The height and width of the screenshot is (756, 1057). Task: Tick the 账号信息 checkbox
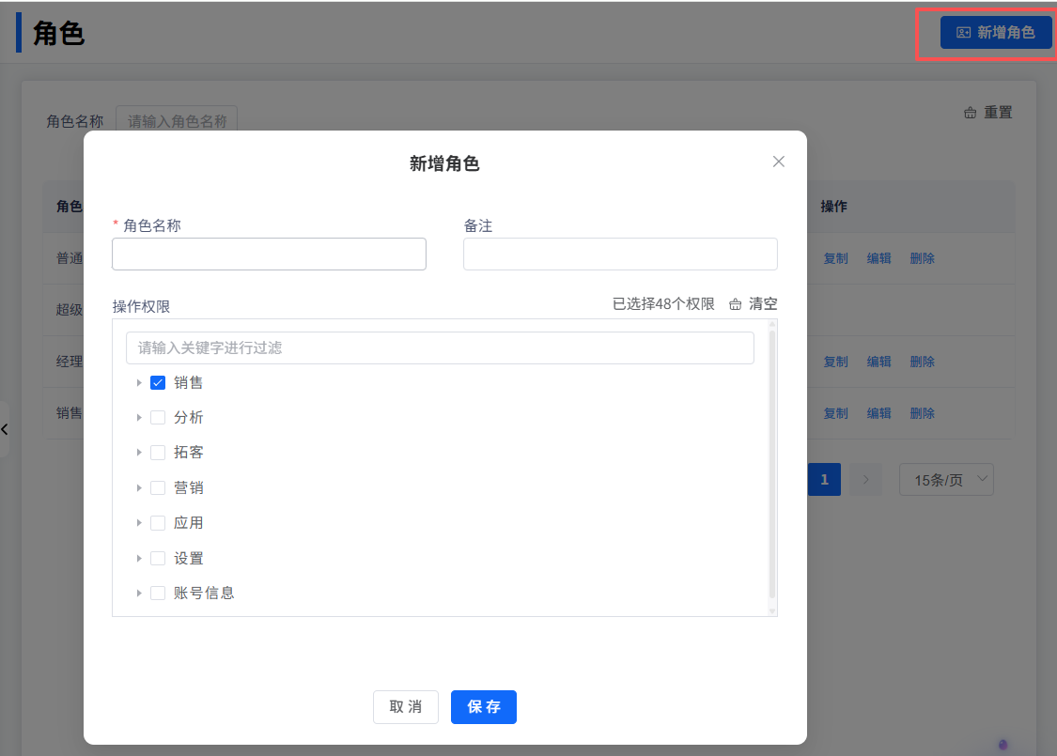[x=158, y=593]
